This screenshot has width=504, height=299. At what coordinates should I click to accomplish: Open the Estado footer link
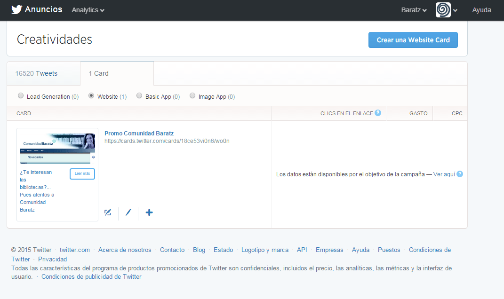tap(224, 250)
